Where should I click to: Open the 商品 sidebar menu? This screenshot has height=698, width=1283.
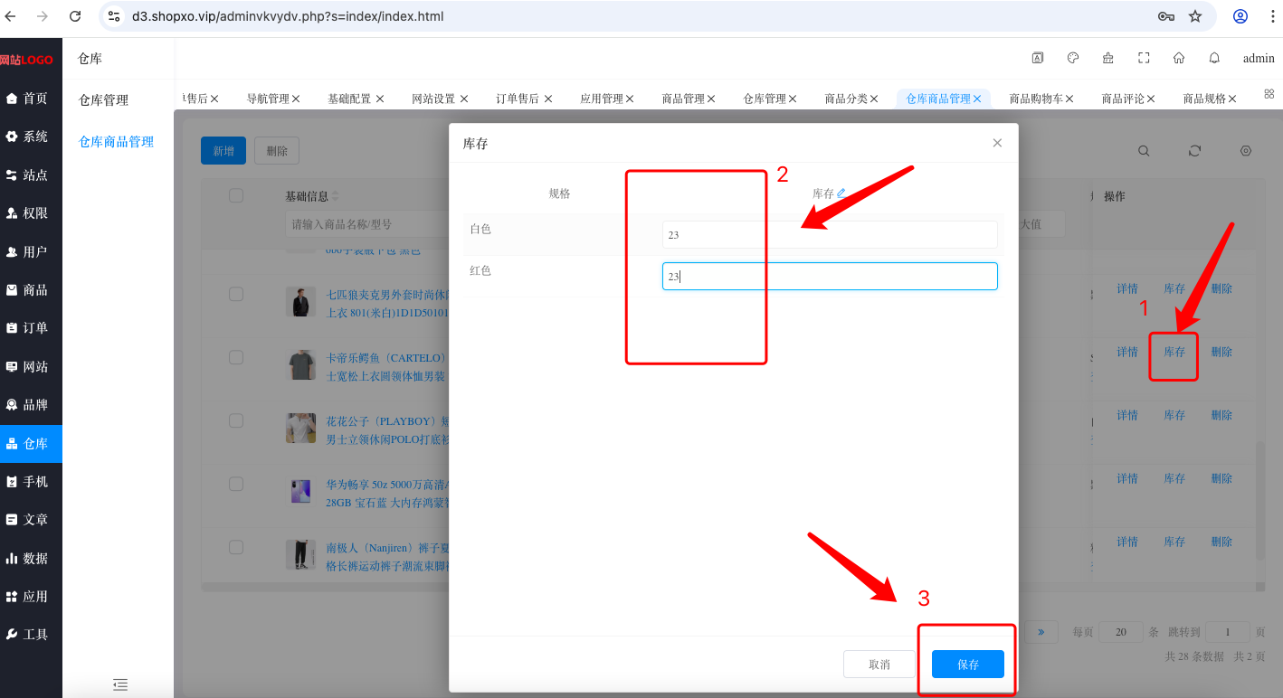point(31,290)
